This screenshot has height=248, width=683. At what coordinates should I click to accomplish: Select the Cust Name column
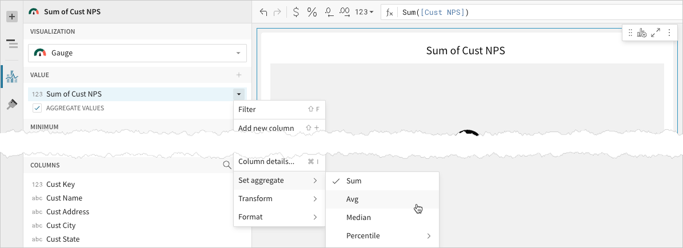point(64,198)
